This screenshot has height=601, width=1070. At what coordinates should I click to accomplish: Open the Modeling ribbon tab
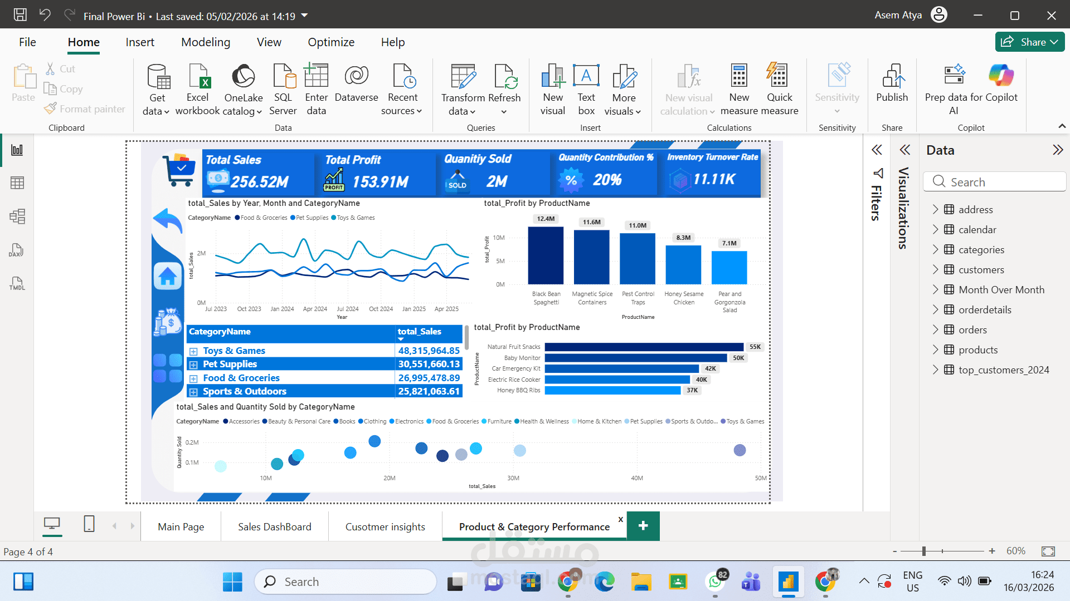click(205, 42)
